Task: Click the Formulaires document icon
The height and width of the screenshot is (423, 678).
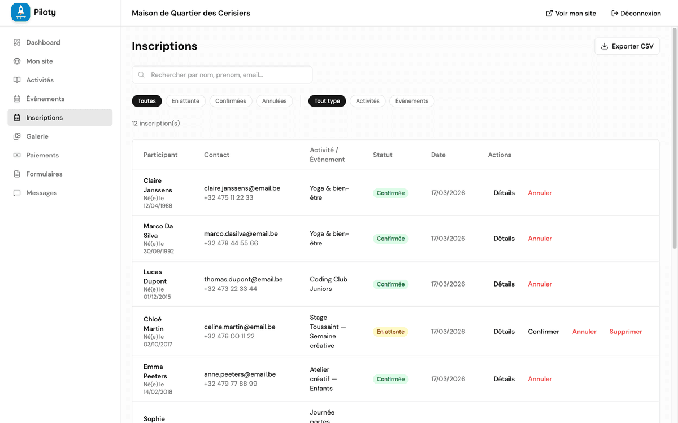Action: (x=17, y=174)
